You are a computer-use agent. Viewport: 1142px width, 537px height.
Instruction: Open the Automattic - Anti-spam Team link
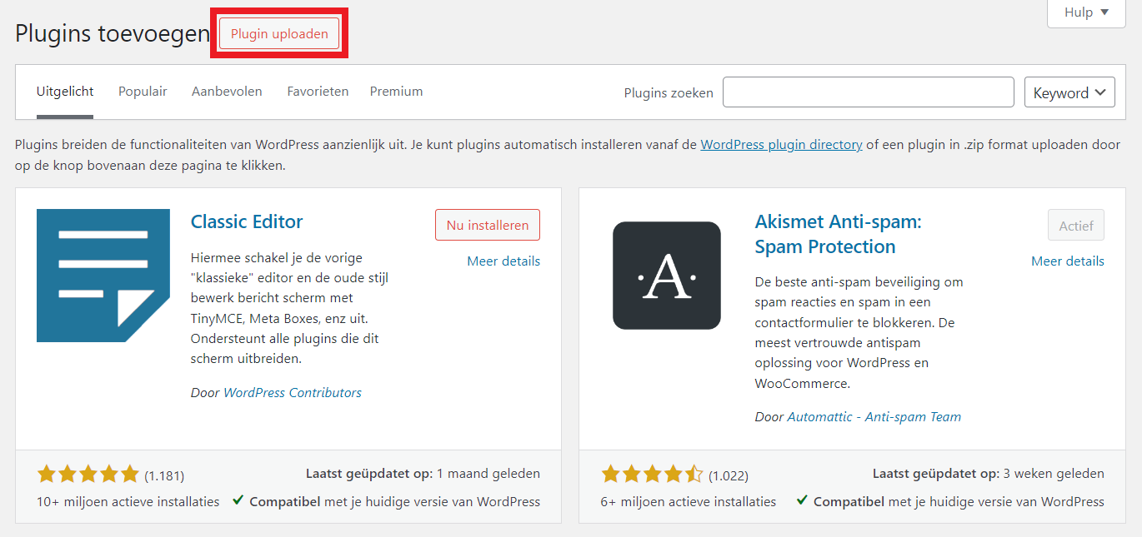pyautogui.click(x=874, y=417)
